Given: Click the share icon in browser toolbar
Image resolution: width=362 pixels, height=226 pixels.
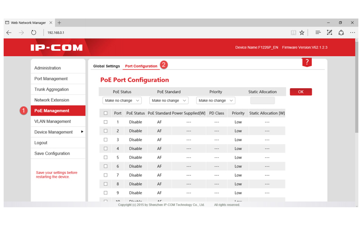Looking at the screenshot, I should click(x=341, y=33).
